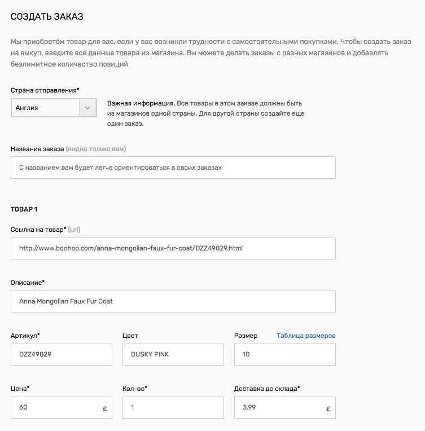425x431 pixels.
Task: Click the Артикул field containing DZZ49829
Action: (x=62, y=355)
